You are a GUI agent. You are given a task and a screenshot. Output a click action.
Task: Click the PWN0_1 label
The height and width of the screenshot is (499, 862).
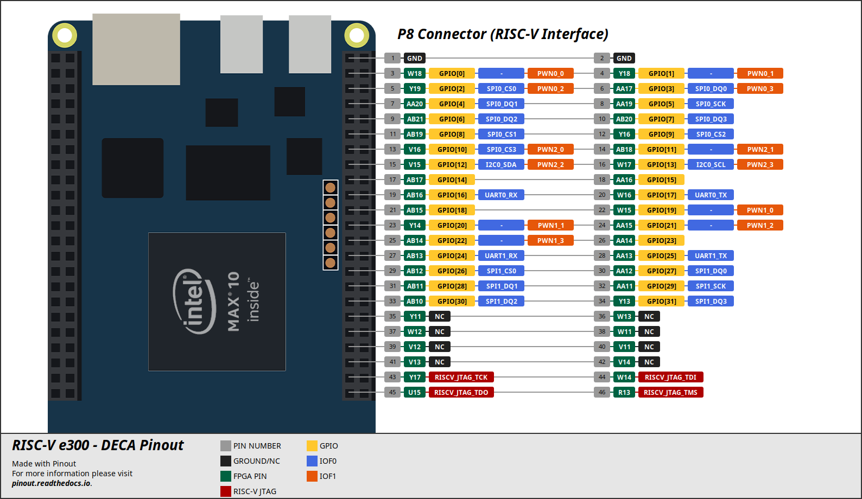[x=760, y=73]
